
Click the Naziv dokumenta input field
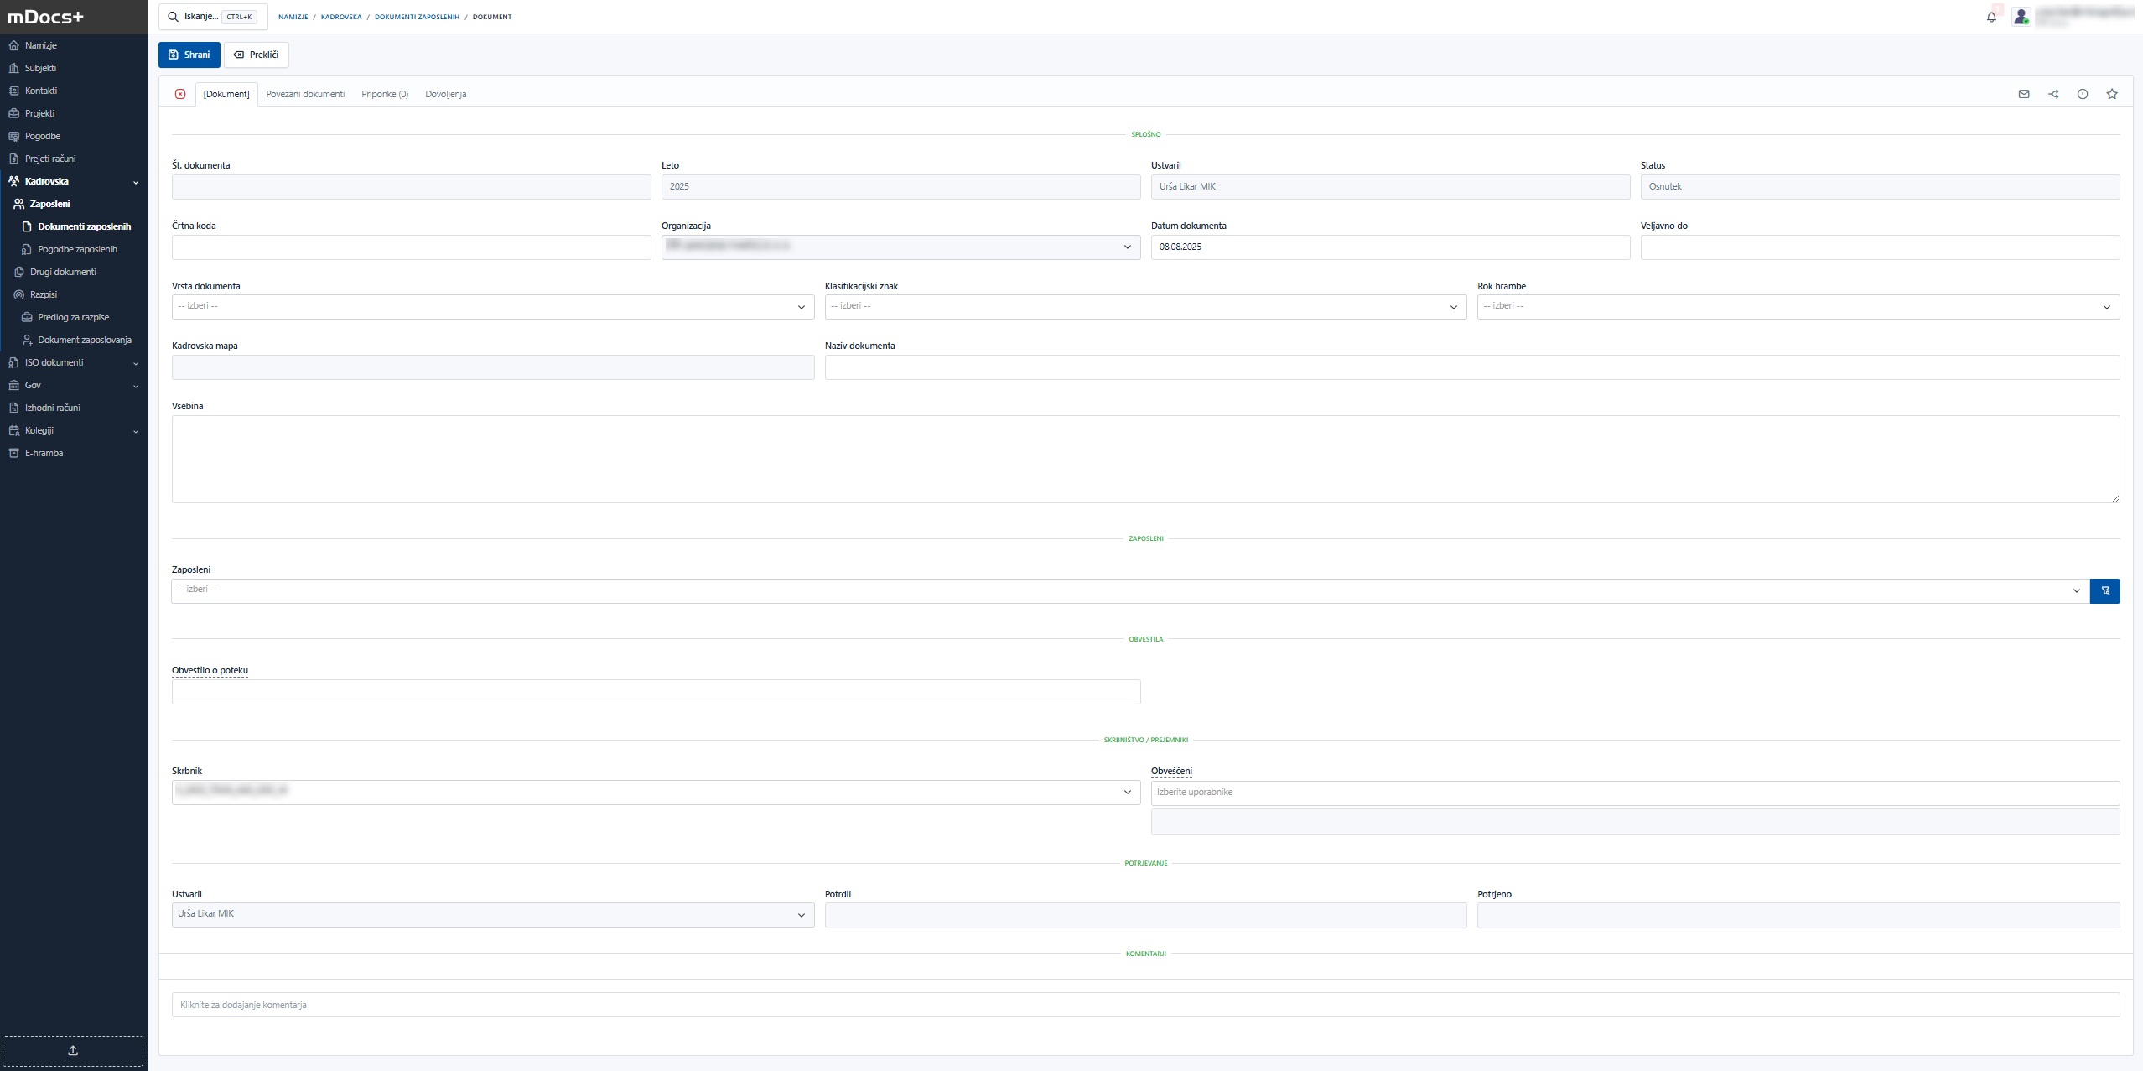1471,367
